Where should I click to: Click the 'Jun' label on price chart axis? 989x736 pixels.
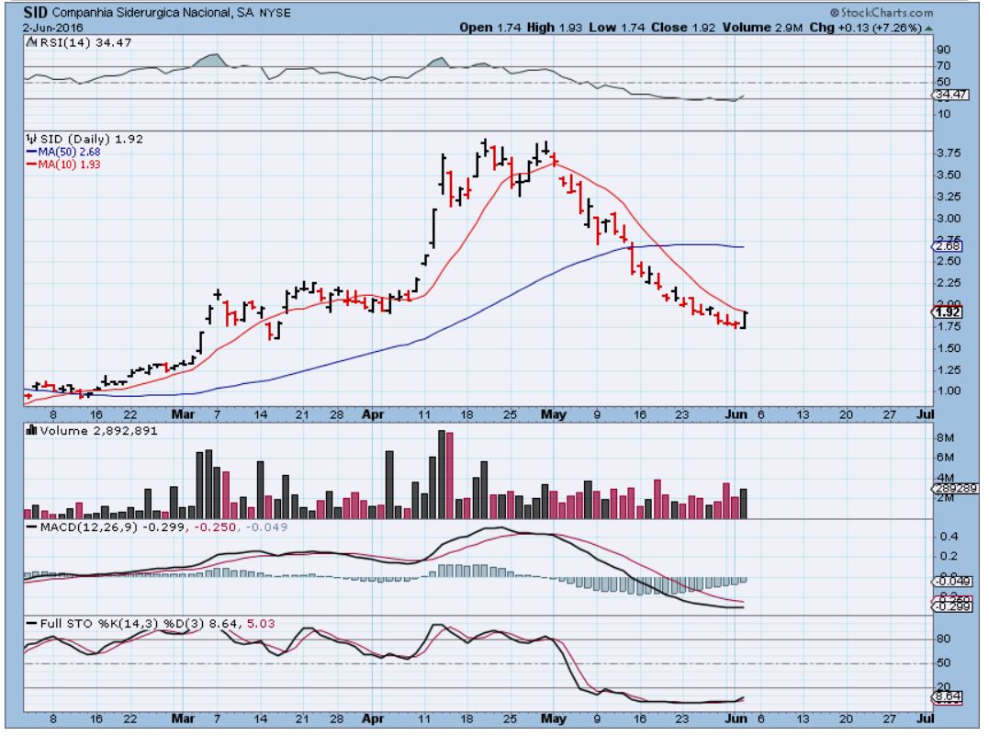click(736, 414)
